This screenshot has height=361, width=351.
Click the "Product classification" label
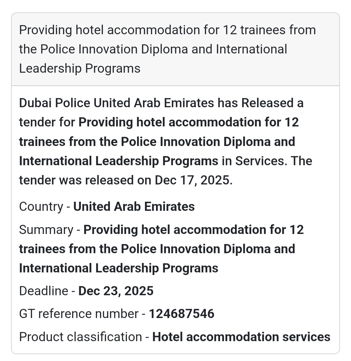80,337
